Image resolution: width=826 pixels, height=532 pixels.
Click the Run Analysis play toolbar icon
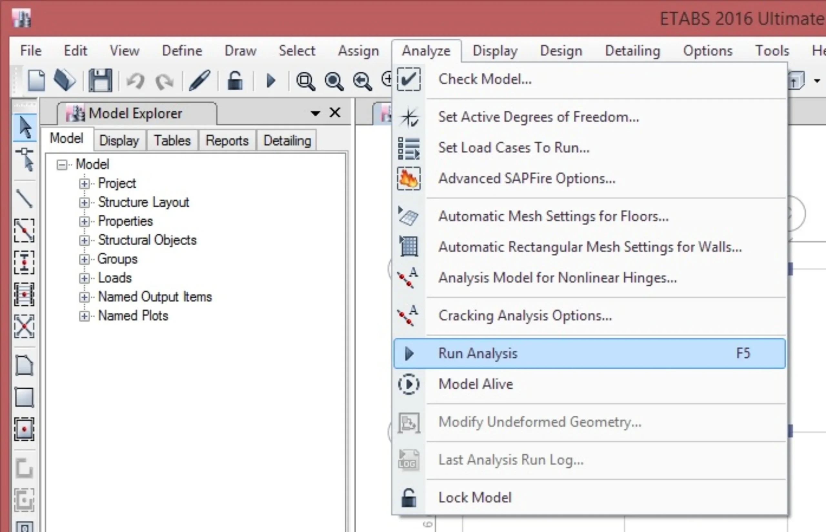[x=271, y=81]
